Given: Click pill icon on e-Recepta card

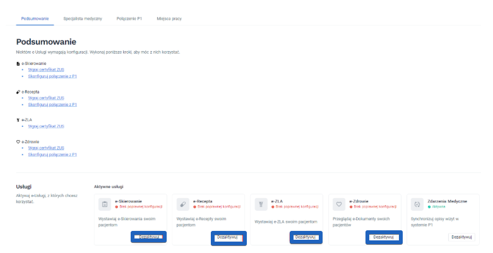Looking at the screenshot, I should point(182,204).
